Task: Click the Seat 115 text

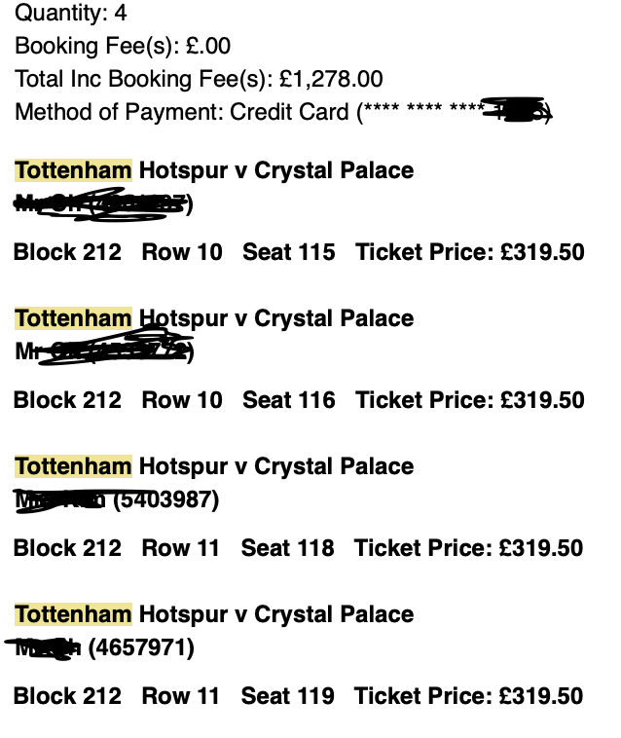Action: 288,252
